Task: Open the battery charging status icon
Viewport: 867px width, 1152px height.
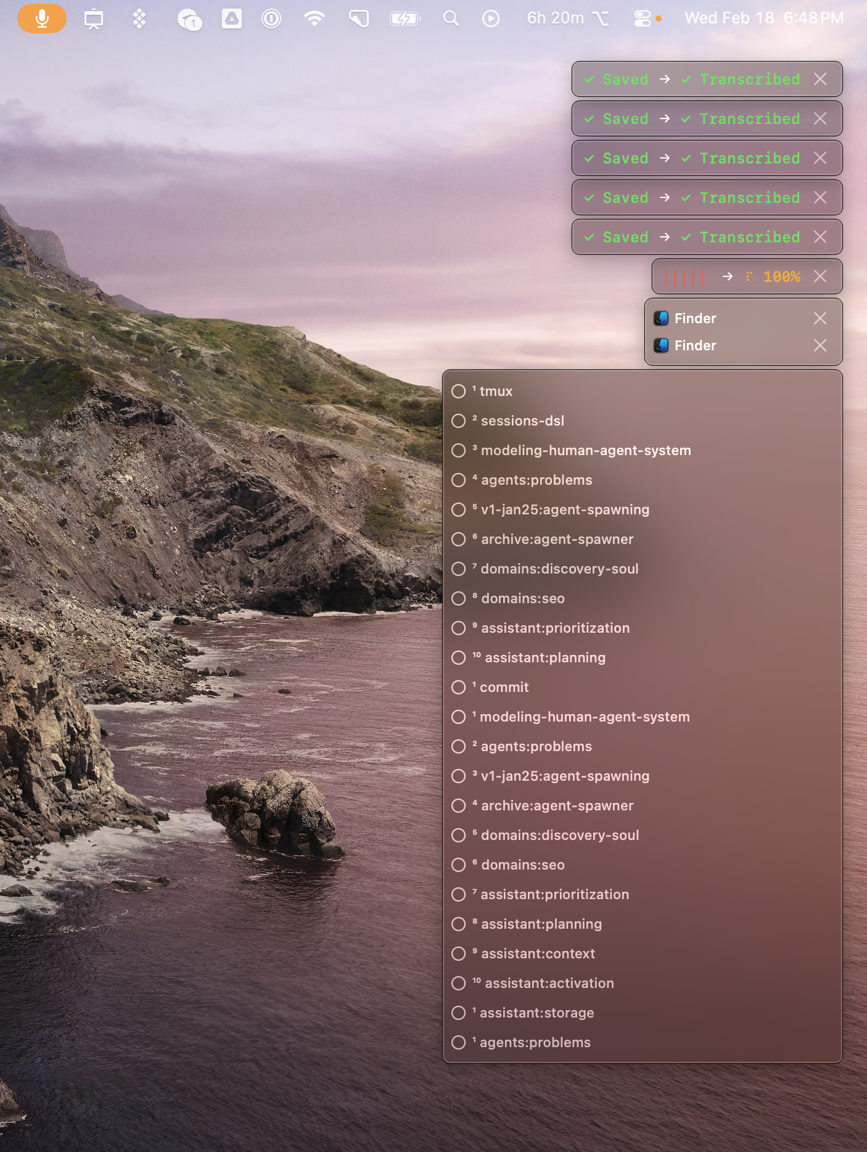Action: pyautogui.click(x=405, y=19)
